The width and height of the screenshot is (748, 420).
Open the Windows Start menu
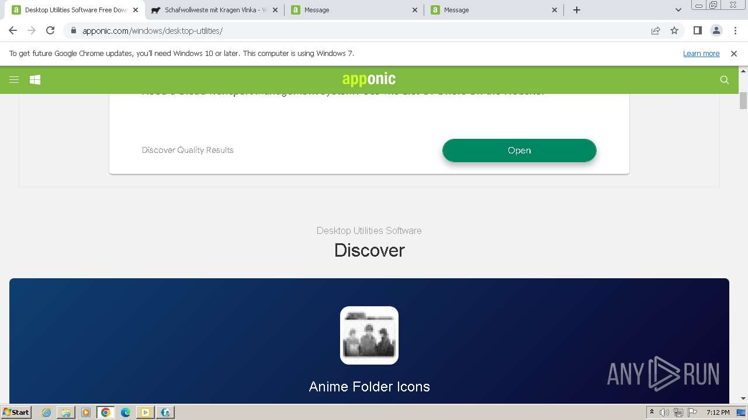pyautogui.click(x=16, y=412)
